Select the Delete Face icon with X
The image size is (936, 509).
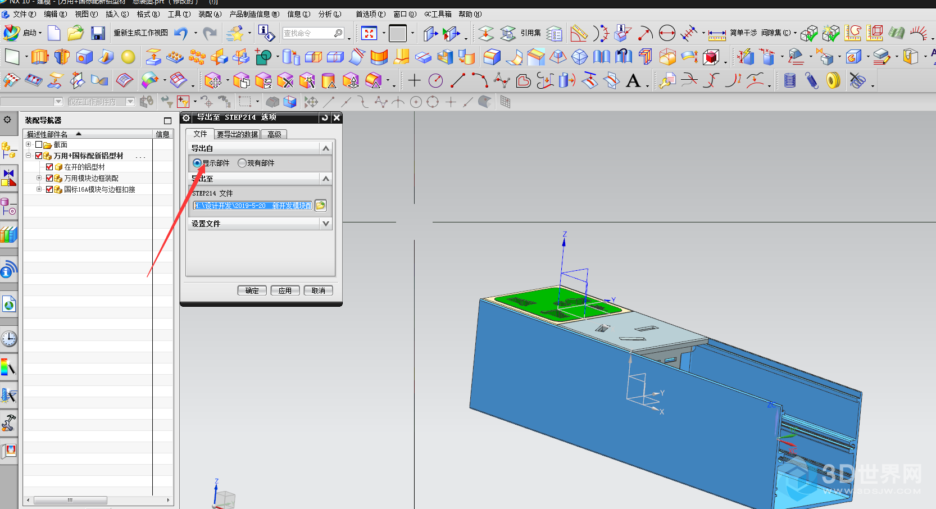285,80
